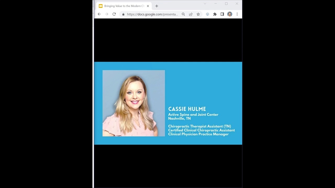The width and height of the screenshot is (335, 188).
Task: Reload the presentation page
Action: pos(114,14)
